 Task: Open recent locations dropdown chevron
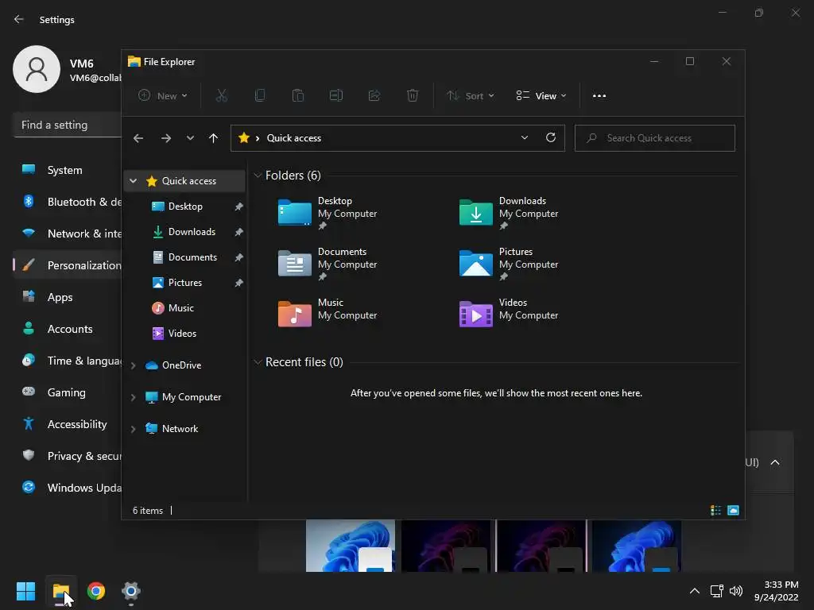[190, 138]
